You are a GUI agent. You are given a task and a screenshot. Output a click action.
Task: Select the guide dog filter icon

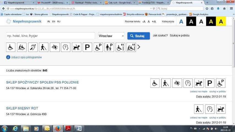[x=76, y=47]
